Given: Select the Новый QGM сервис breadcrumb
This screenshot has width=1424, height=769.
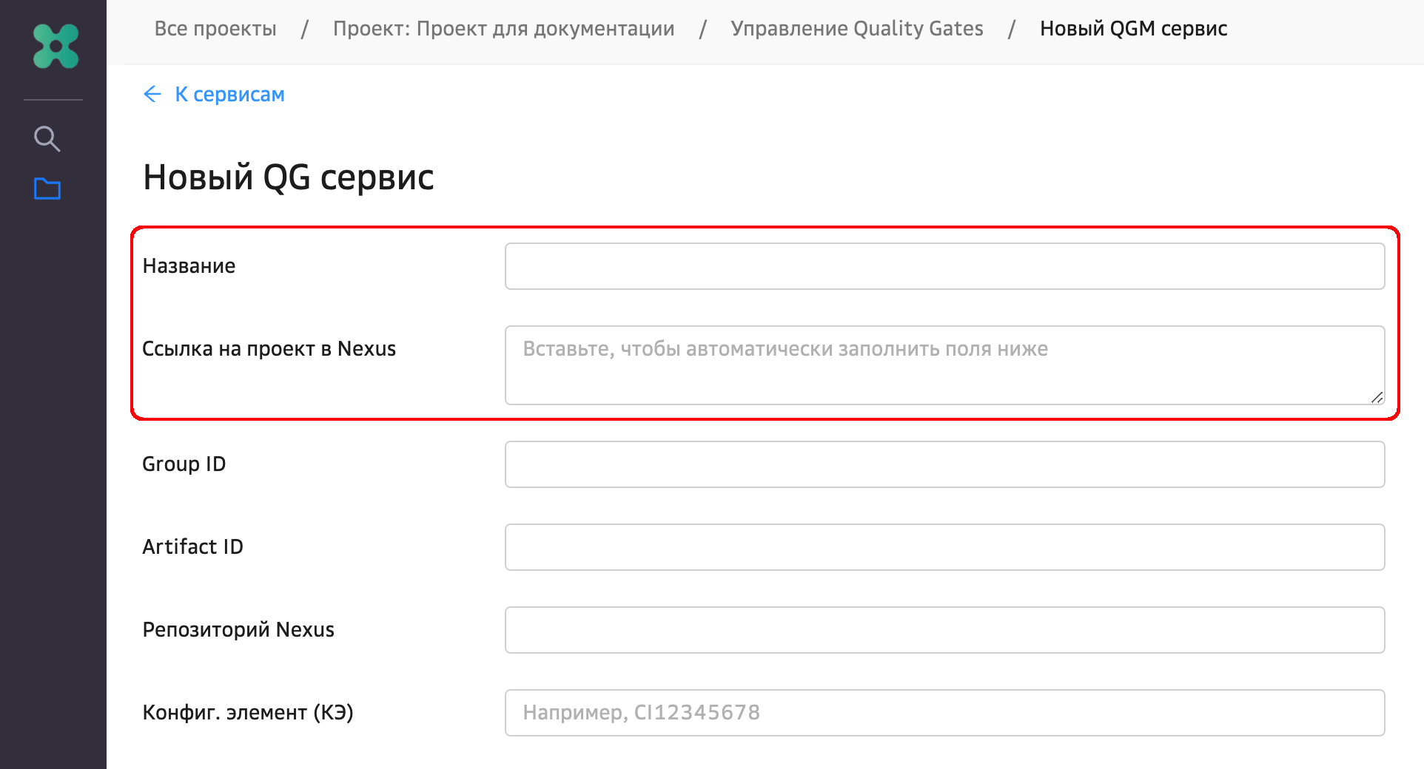Looking at the screenshot, I should pos(1133,29).
